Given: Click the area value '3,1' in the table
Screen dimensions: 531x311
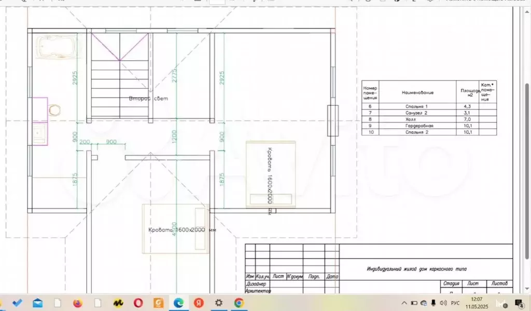Looking at the screenshot, I should coord(467,113).
